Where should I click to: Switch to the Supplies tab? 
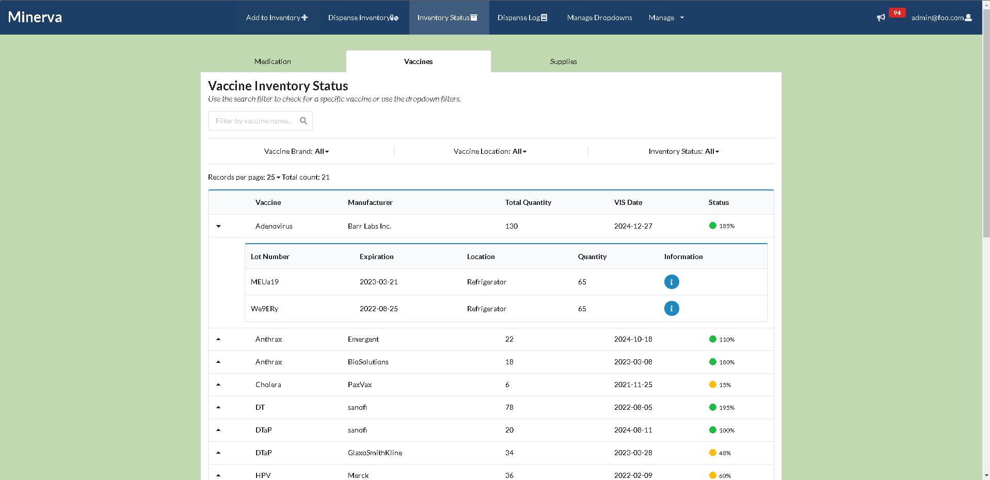pyautogui.click(x=563, y=61)
